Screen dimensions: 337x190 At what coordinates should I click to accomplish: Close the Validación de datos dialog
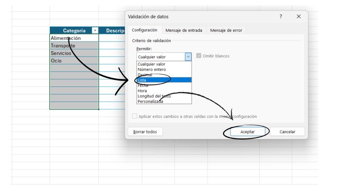tap(298, 16)
